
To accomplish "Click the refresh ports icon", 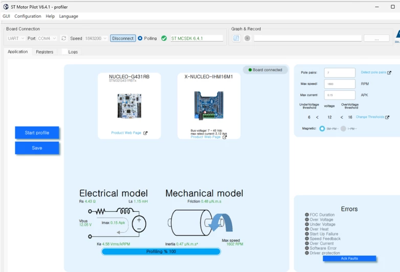I will click(64, 38).
